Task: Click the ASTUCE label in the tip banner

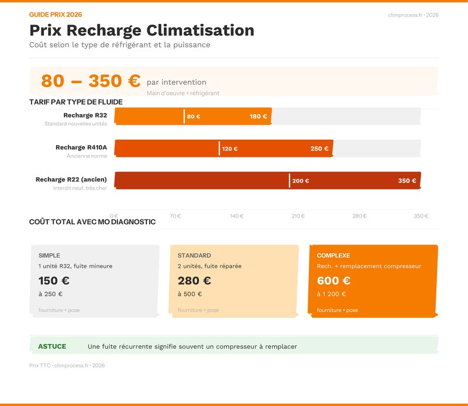Action: pos(51,346)
